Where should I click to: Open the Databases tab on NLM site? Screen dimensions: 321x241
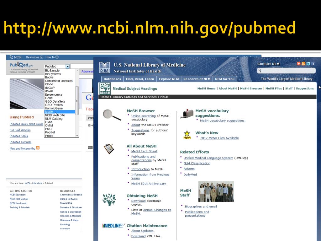click(x=112, y=79)
